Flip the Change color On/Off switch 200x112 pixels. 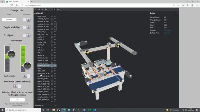[x=27, y=20]
